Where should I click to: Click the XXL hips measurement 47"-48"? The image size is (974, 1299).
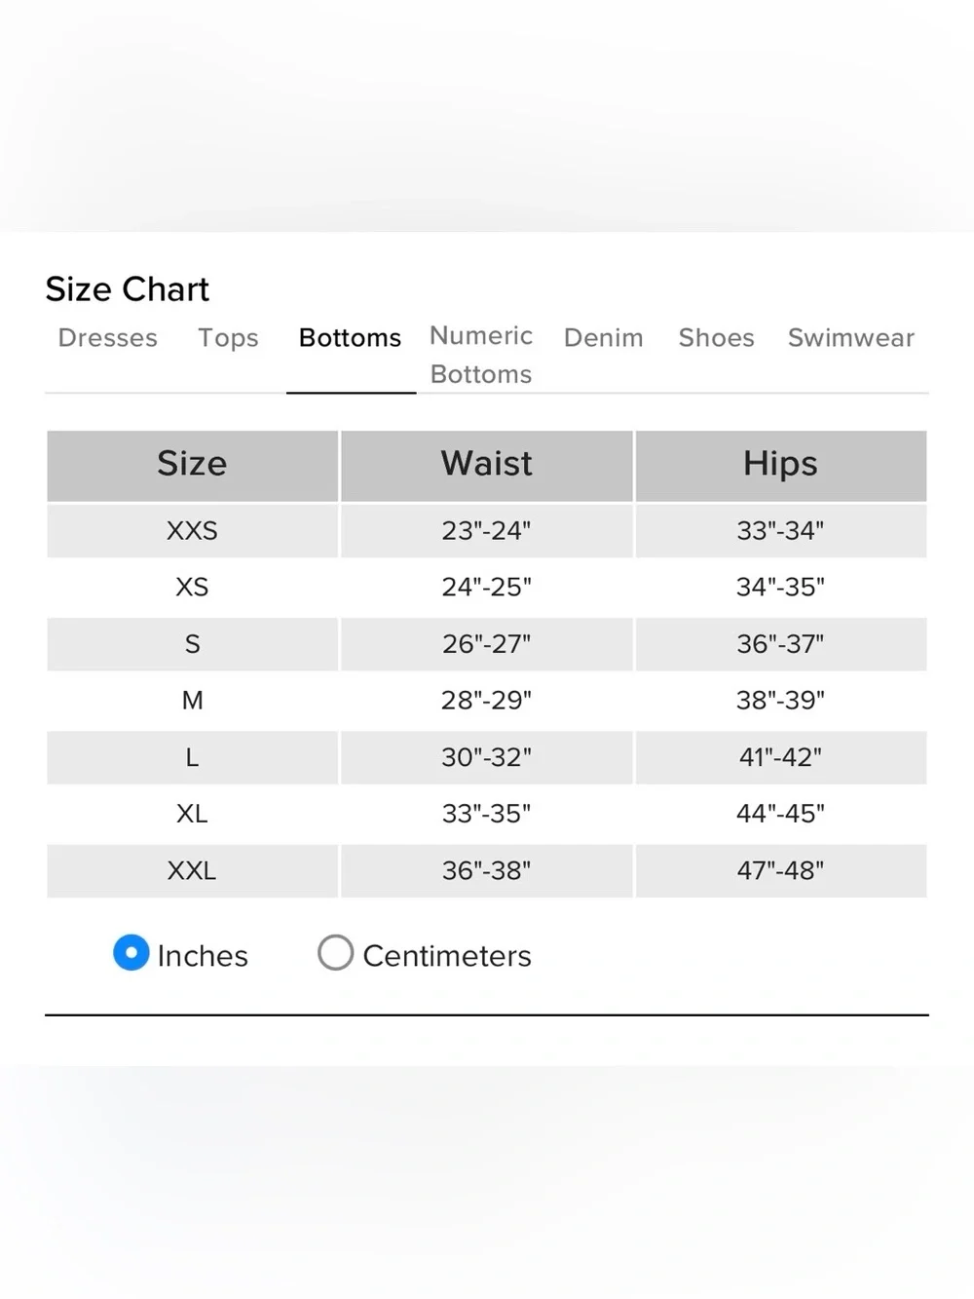click(781, 870)
